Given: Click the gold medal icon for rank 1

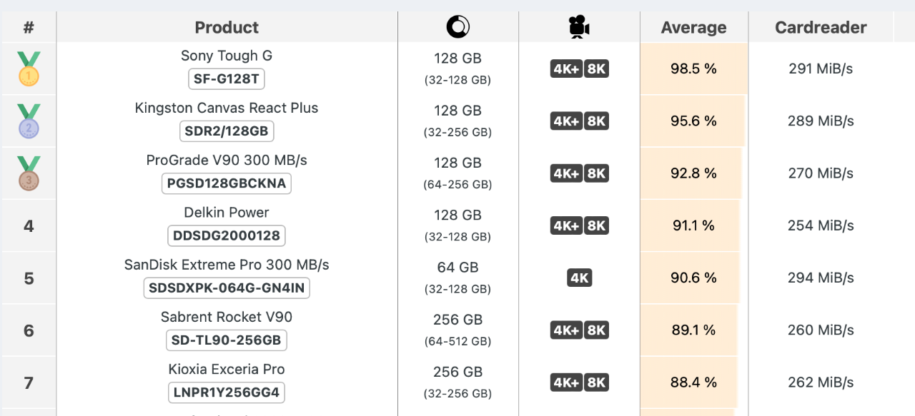Looking at the screenshot, I should click(29, 69).
